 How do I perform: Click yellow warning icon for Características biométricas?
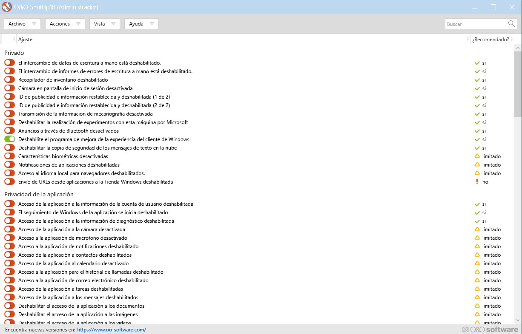(477, 156)
